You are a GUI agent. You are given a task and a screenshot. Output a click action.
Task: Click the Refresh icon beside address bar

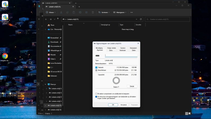[141, 19]
